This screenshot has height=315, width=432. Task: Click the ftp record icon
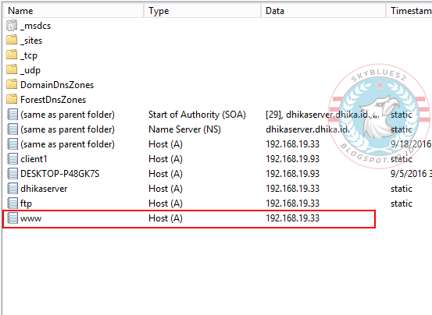[x=12, y=204]
